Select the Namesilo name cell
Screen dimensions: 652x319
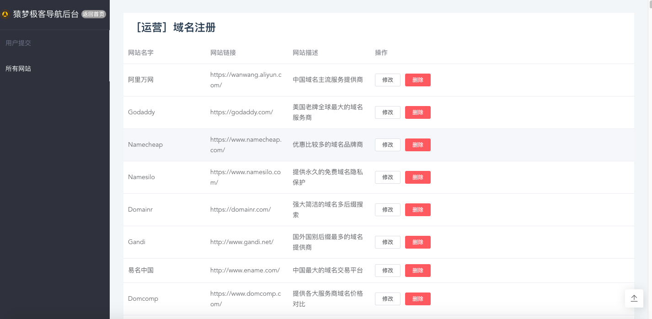coord(141,177)
